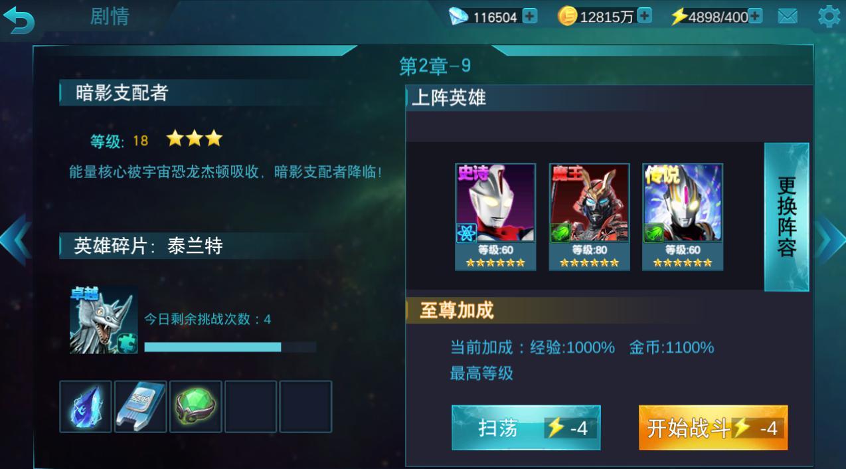Viewport: 846px width, 469px height.
Task: Click the fragment challenge progress bar
Action: pos(230,347)
